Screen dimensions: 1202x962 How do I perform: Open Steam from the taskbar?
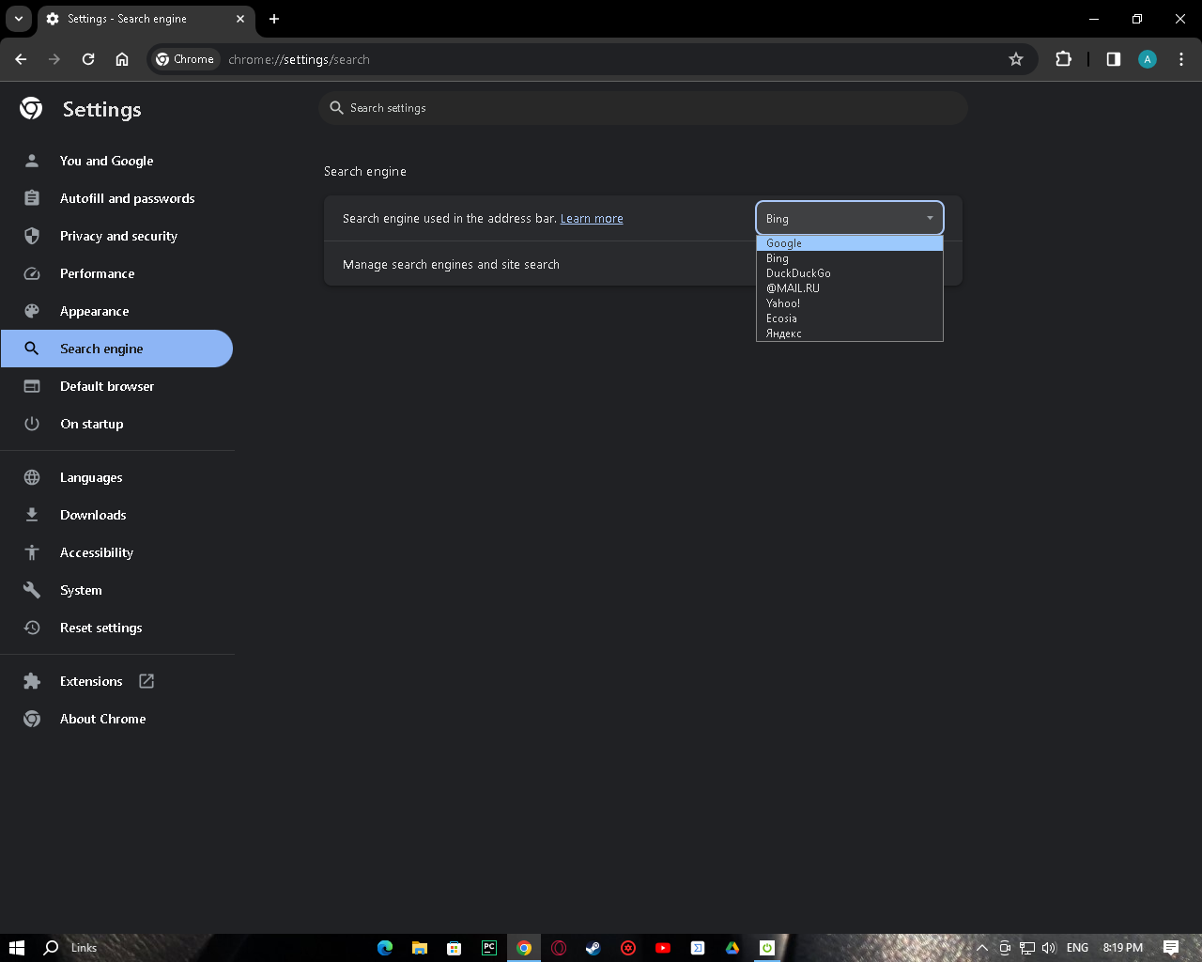(x=593, y=948)
